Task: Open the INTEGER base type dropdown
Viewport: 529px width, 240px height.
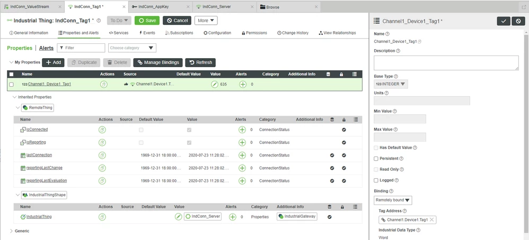Action: point(391,84)
